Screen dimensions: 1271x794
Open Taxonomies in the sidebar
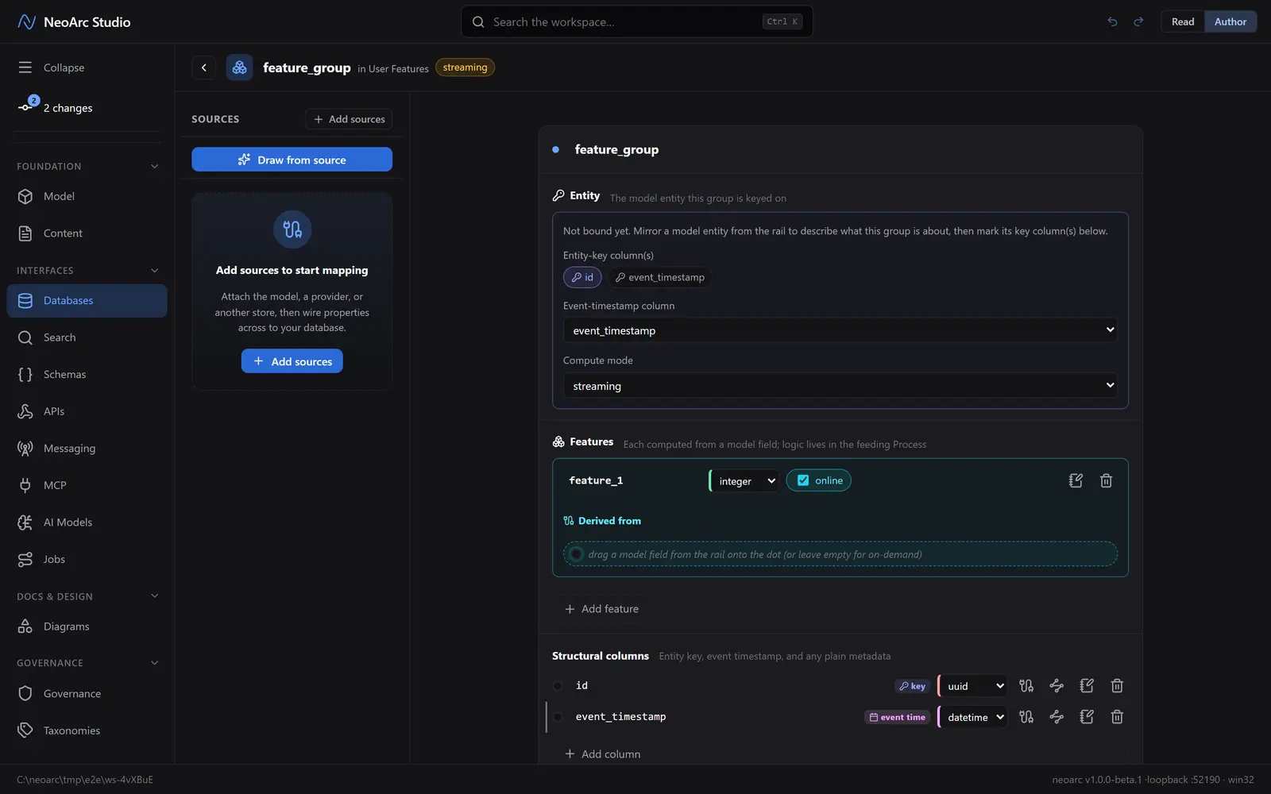click(x=87, y=730)
